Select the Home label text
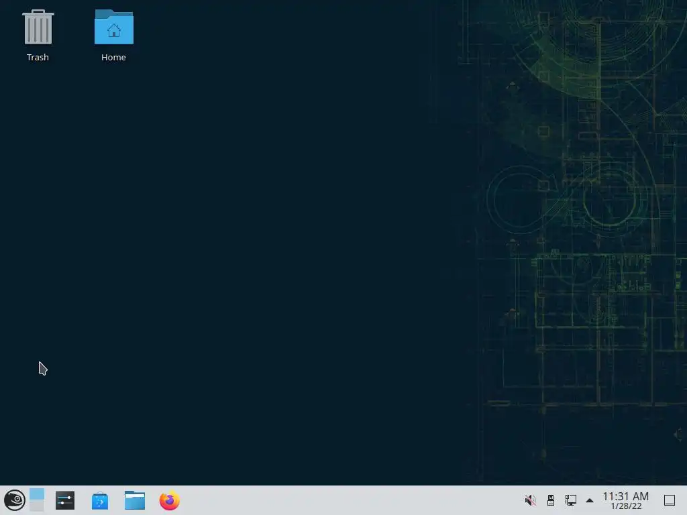This screenshot has height=515, width=687. click(x=113, y=58)
